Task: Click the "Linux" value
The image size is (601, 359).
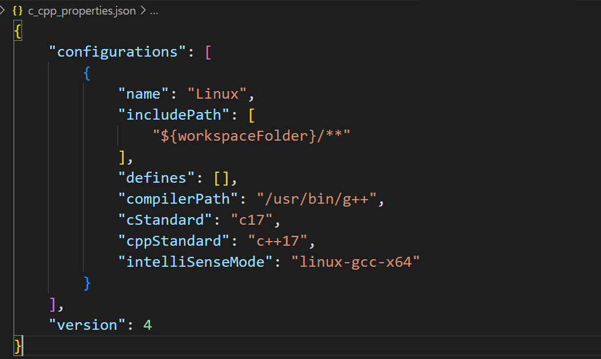Action: (217, 94)
